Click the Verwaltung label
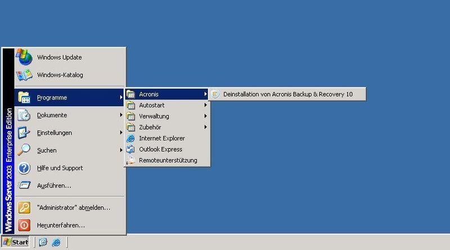Screen dimensions: 450x250 (154, 116)
